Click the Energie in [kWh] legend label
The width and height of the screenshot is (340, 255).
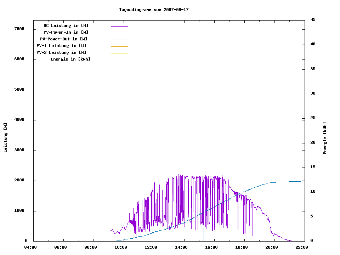(70, 59)
